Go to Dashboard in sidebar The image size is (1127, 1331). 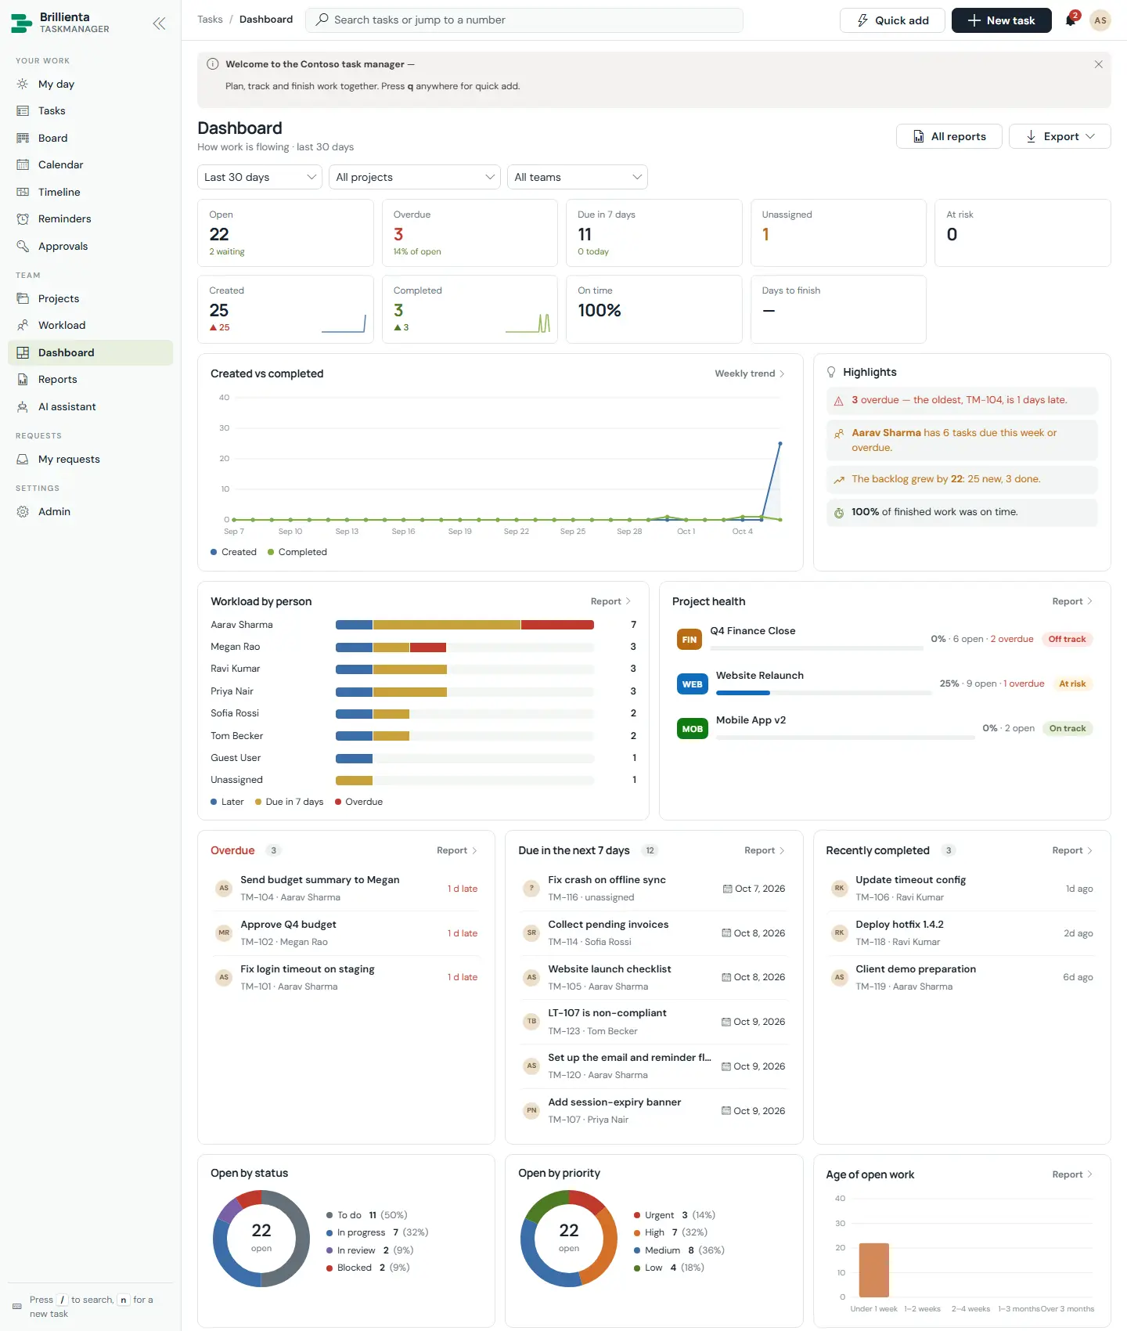pyautogui.click(x=90, y=352)
